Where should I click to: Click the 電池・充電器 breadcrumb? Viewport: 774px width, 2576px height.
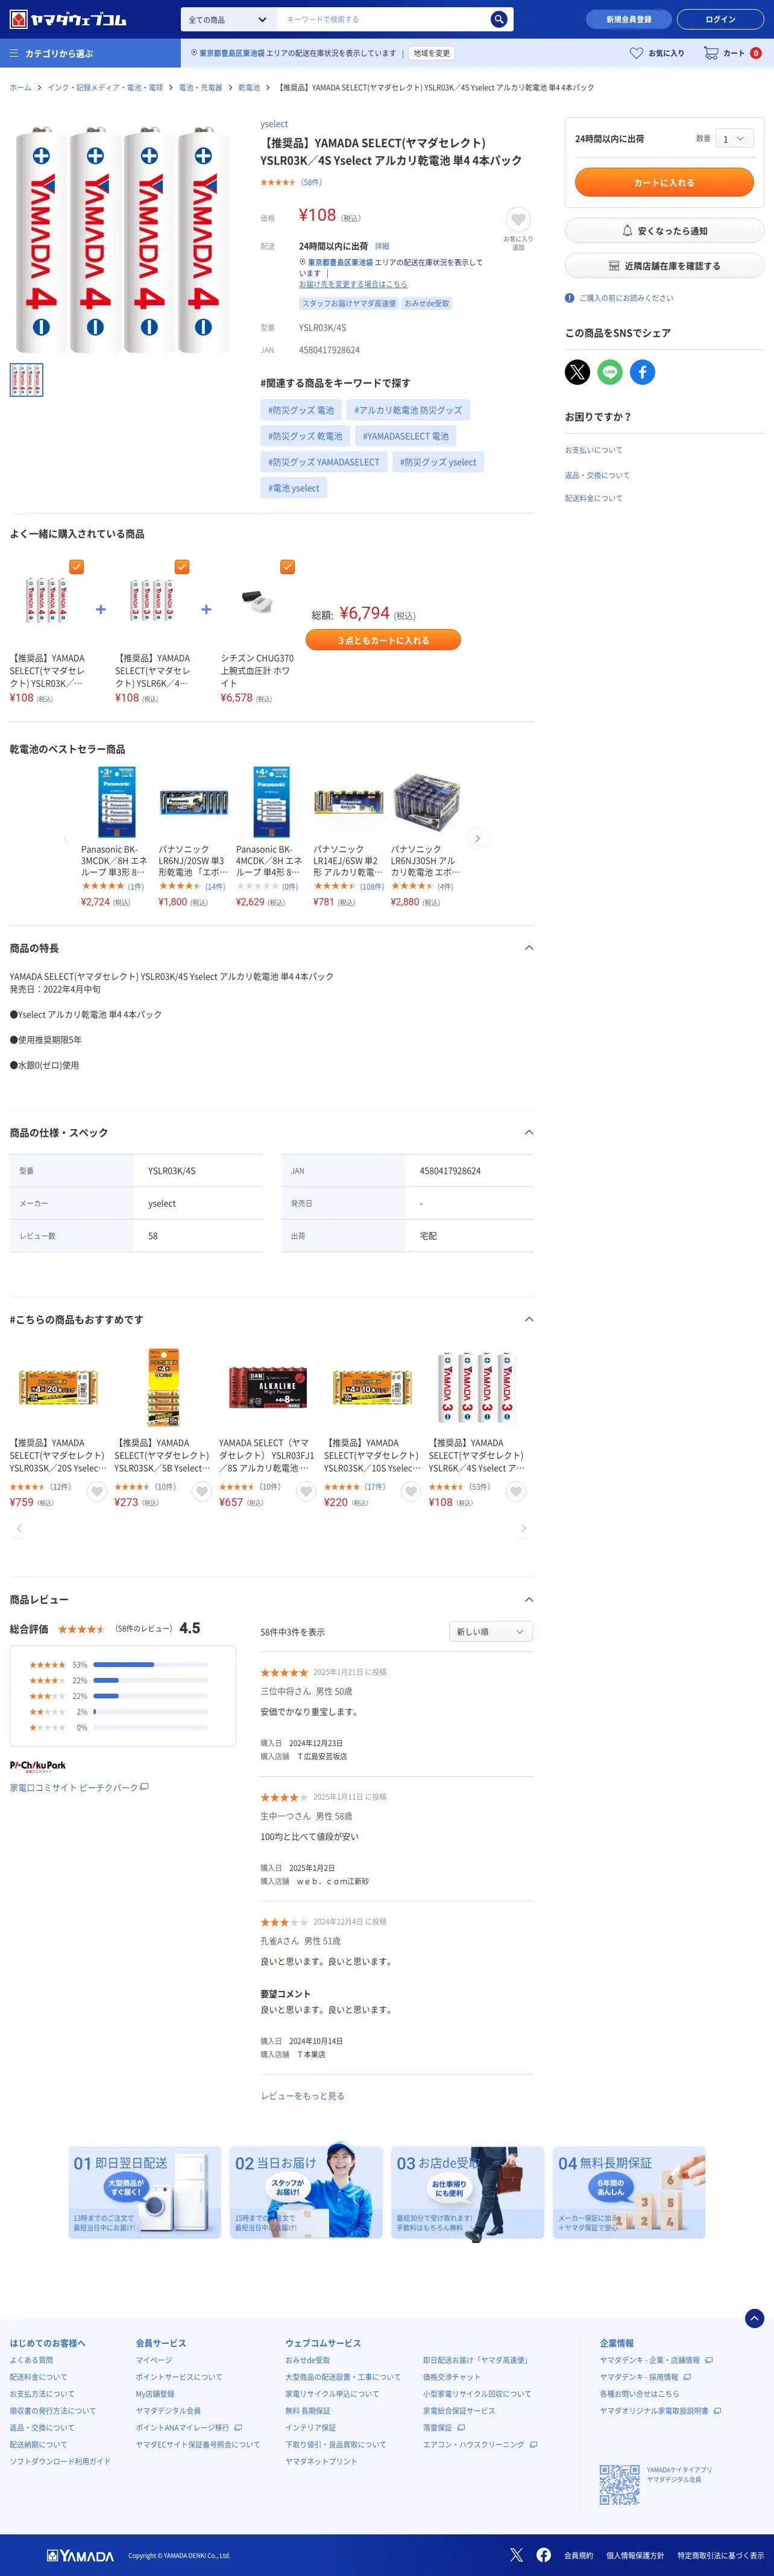(200, 87)
